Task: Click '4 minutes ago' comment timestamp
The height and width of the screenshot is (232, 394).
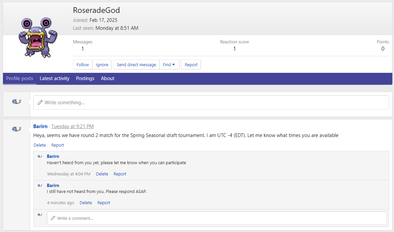Action: tap(60, 203)
